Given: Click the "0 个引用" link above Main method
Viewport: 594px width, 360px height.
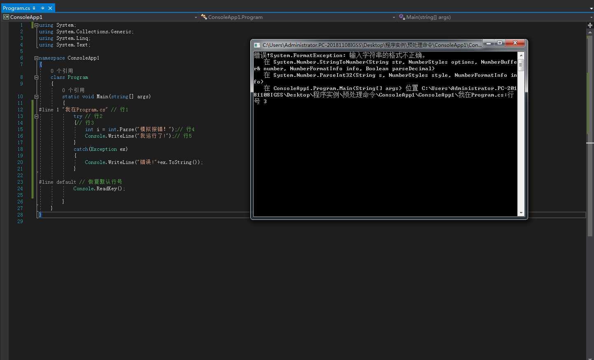Looking at the screenshot, I should pyautogui.click(x=73, y=90).
